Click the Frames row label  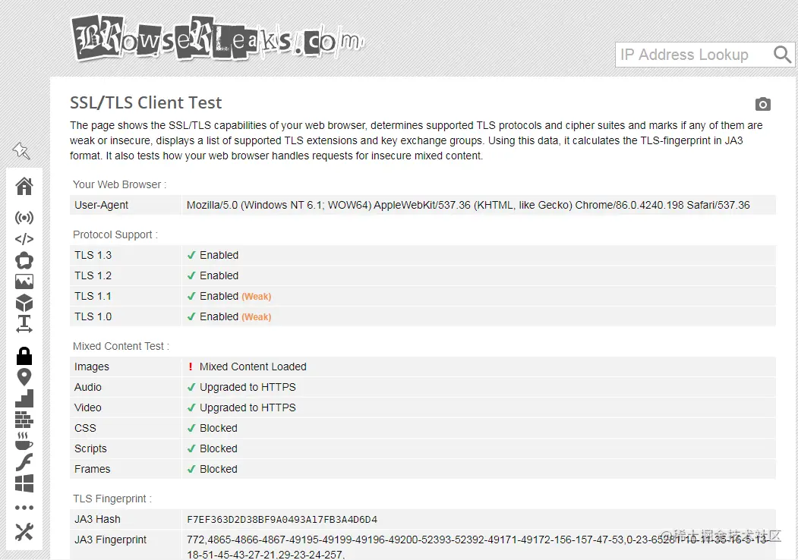[92, 469]
